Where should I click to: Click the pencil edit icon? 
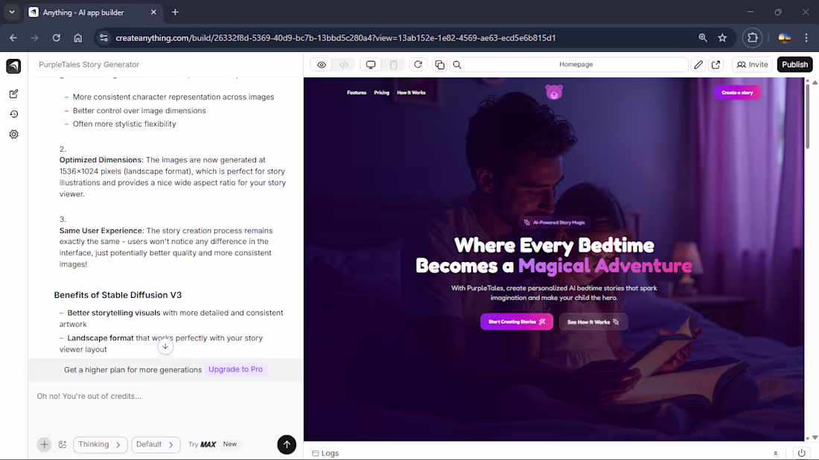point(698,65)
